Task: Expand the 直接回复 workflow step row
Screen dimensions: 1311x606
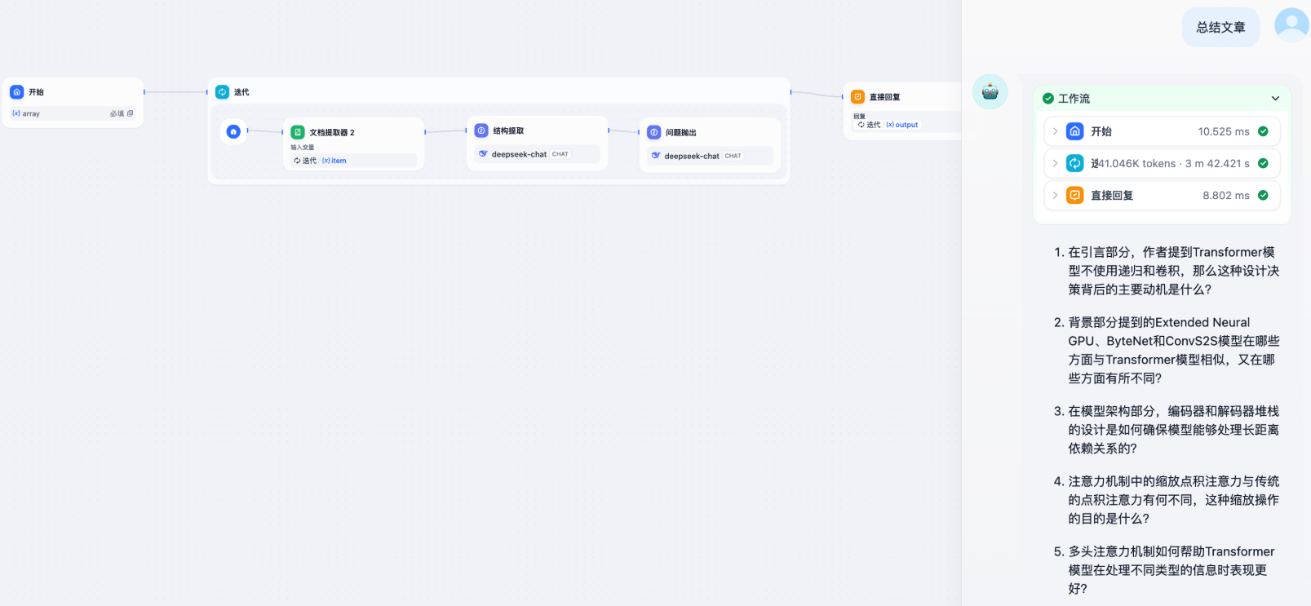Action: pyautogui.click(x=1162, y=195)
